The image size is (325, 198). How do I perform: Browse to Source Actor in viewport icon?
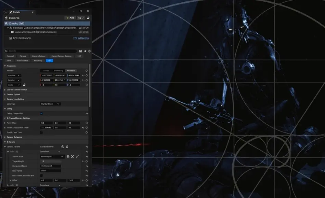click(x=73, y=157)
